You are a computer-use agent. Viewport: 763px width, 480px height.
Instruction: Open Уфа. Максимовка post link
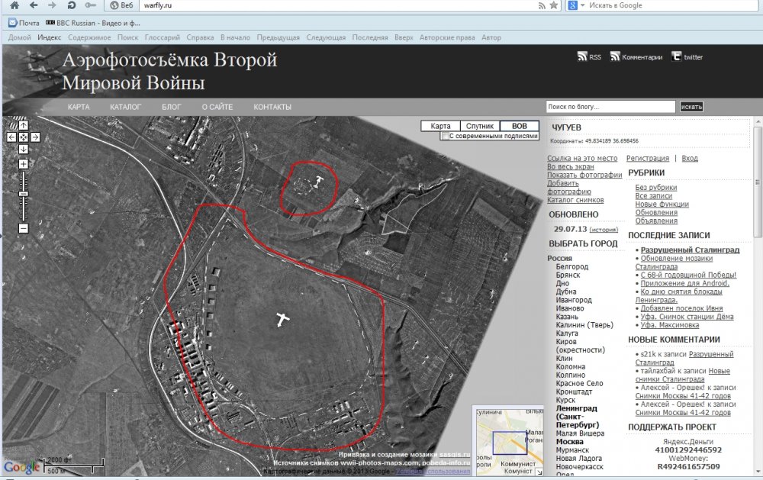(x=670, y=325)
